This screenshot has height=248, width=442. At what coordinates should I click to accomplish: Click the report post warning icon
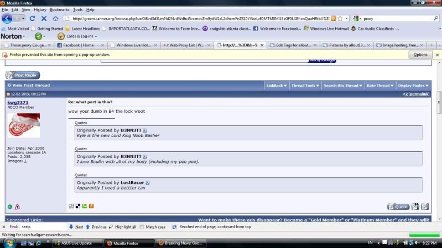[x=17, y=207]
